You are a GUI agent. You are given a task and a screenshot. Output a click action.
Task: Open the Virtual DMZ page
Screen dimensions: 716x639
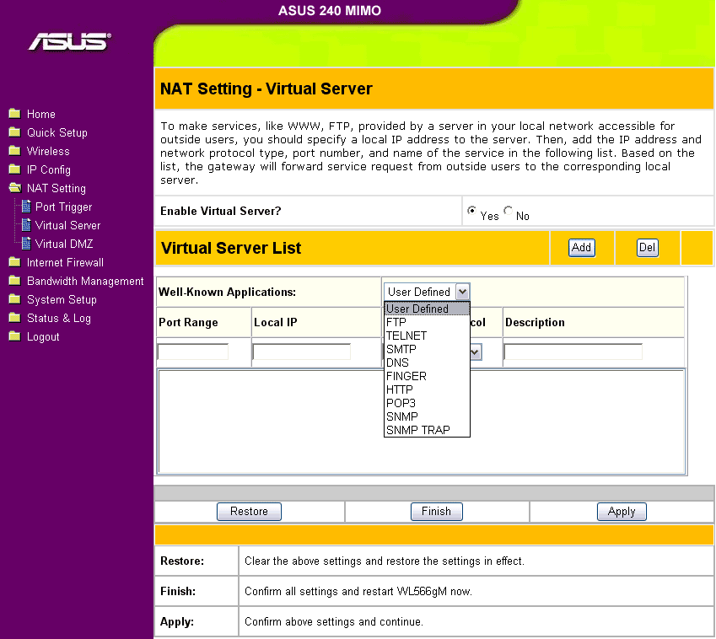click(x=64, y=244)
